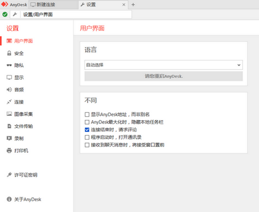Click the printer icon beside 打印机

9,151
